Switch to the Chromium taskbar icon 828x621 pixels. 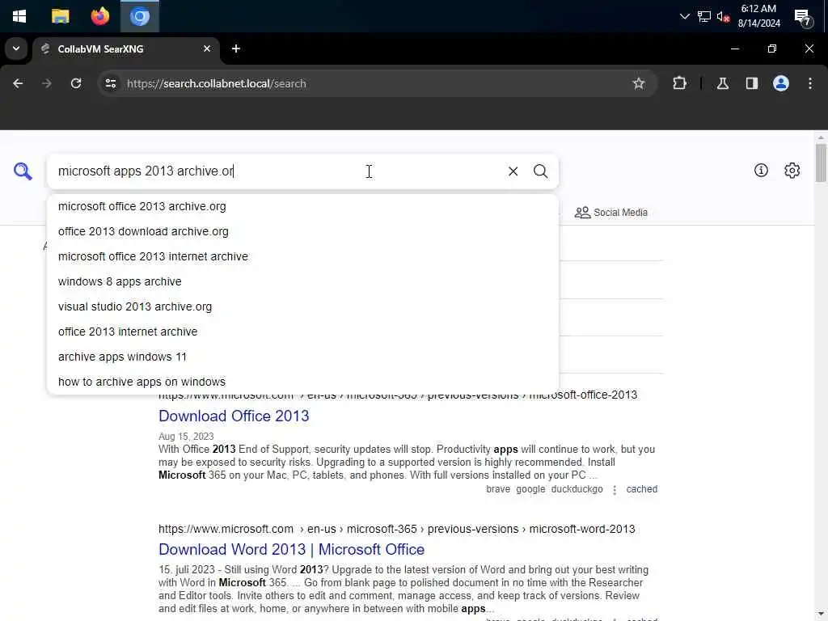(140, 16)
